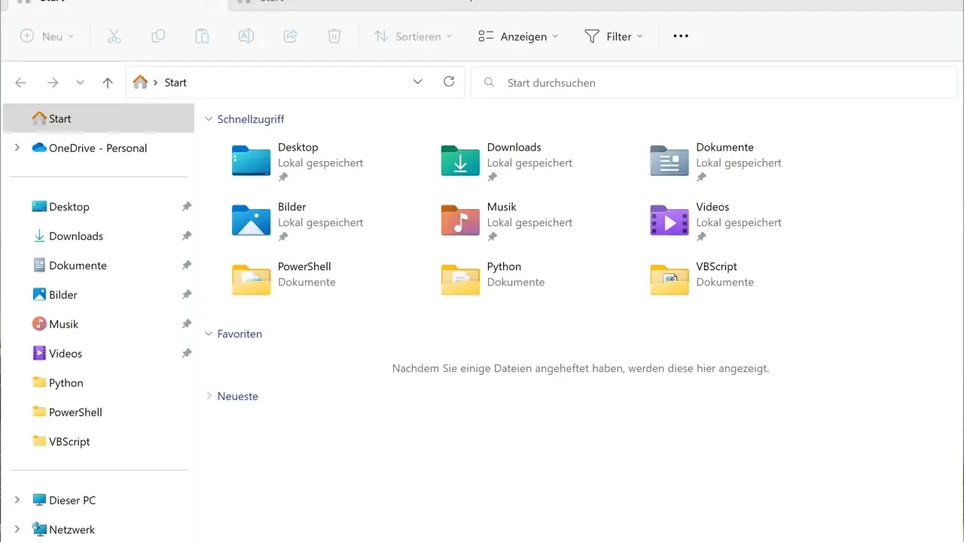Select VBScript folder icon in Schnellzugriff
Image resolution: width=964 pixels, height=542 pixels.
[x=670, y=279]
